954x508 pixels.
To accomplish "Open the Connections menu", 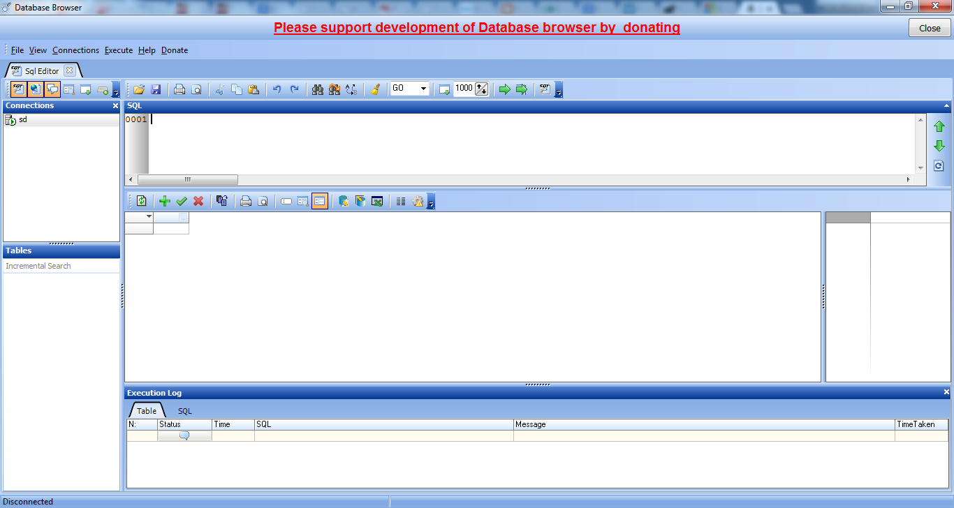I will pos(75,50).
